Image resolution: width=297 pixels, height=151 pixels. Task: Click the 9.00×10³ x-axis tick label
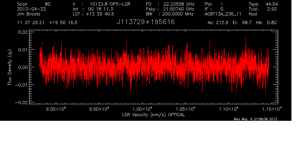(x=56, y=109)
